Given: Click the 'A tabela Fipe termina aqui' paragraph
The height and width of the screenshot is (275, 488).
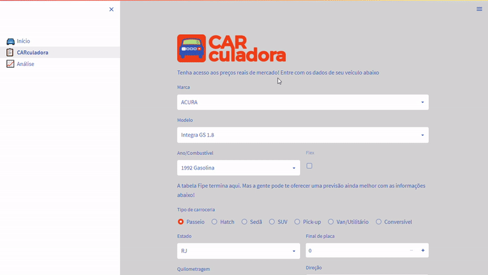Looking at the screenshot, I should (301, 190).
